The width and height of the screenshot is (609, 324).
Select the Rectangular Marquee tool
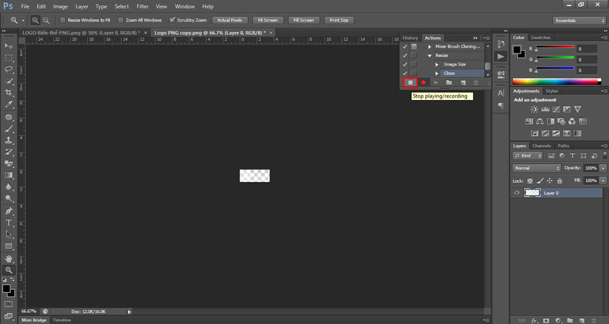click(x=8, y=58)
